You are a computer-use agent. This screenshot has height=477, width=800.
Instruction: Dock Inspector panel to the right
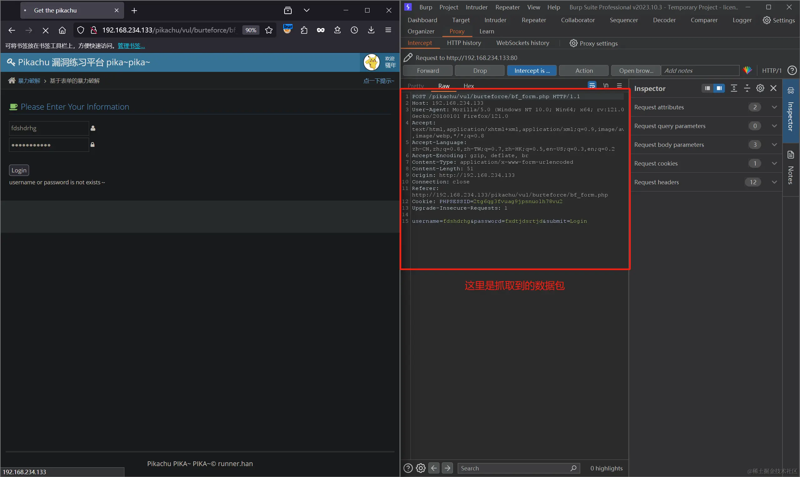coord(719,88)
